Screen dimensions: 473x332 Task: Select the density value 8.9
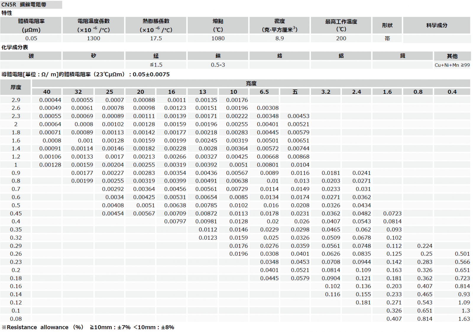279,38
